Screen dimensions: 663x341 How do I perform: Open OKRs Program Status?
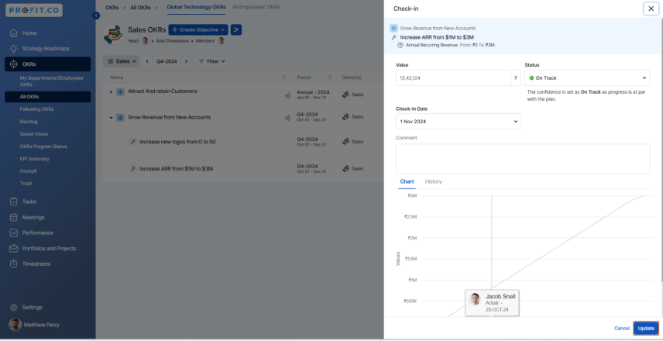pos(43,146)
